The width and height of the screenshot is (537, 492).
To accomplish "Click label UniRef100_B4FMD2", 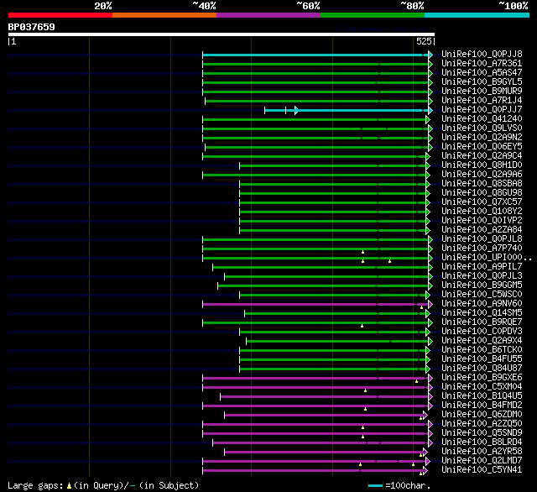I will tap(482, 406).
